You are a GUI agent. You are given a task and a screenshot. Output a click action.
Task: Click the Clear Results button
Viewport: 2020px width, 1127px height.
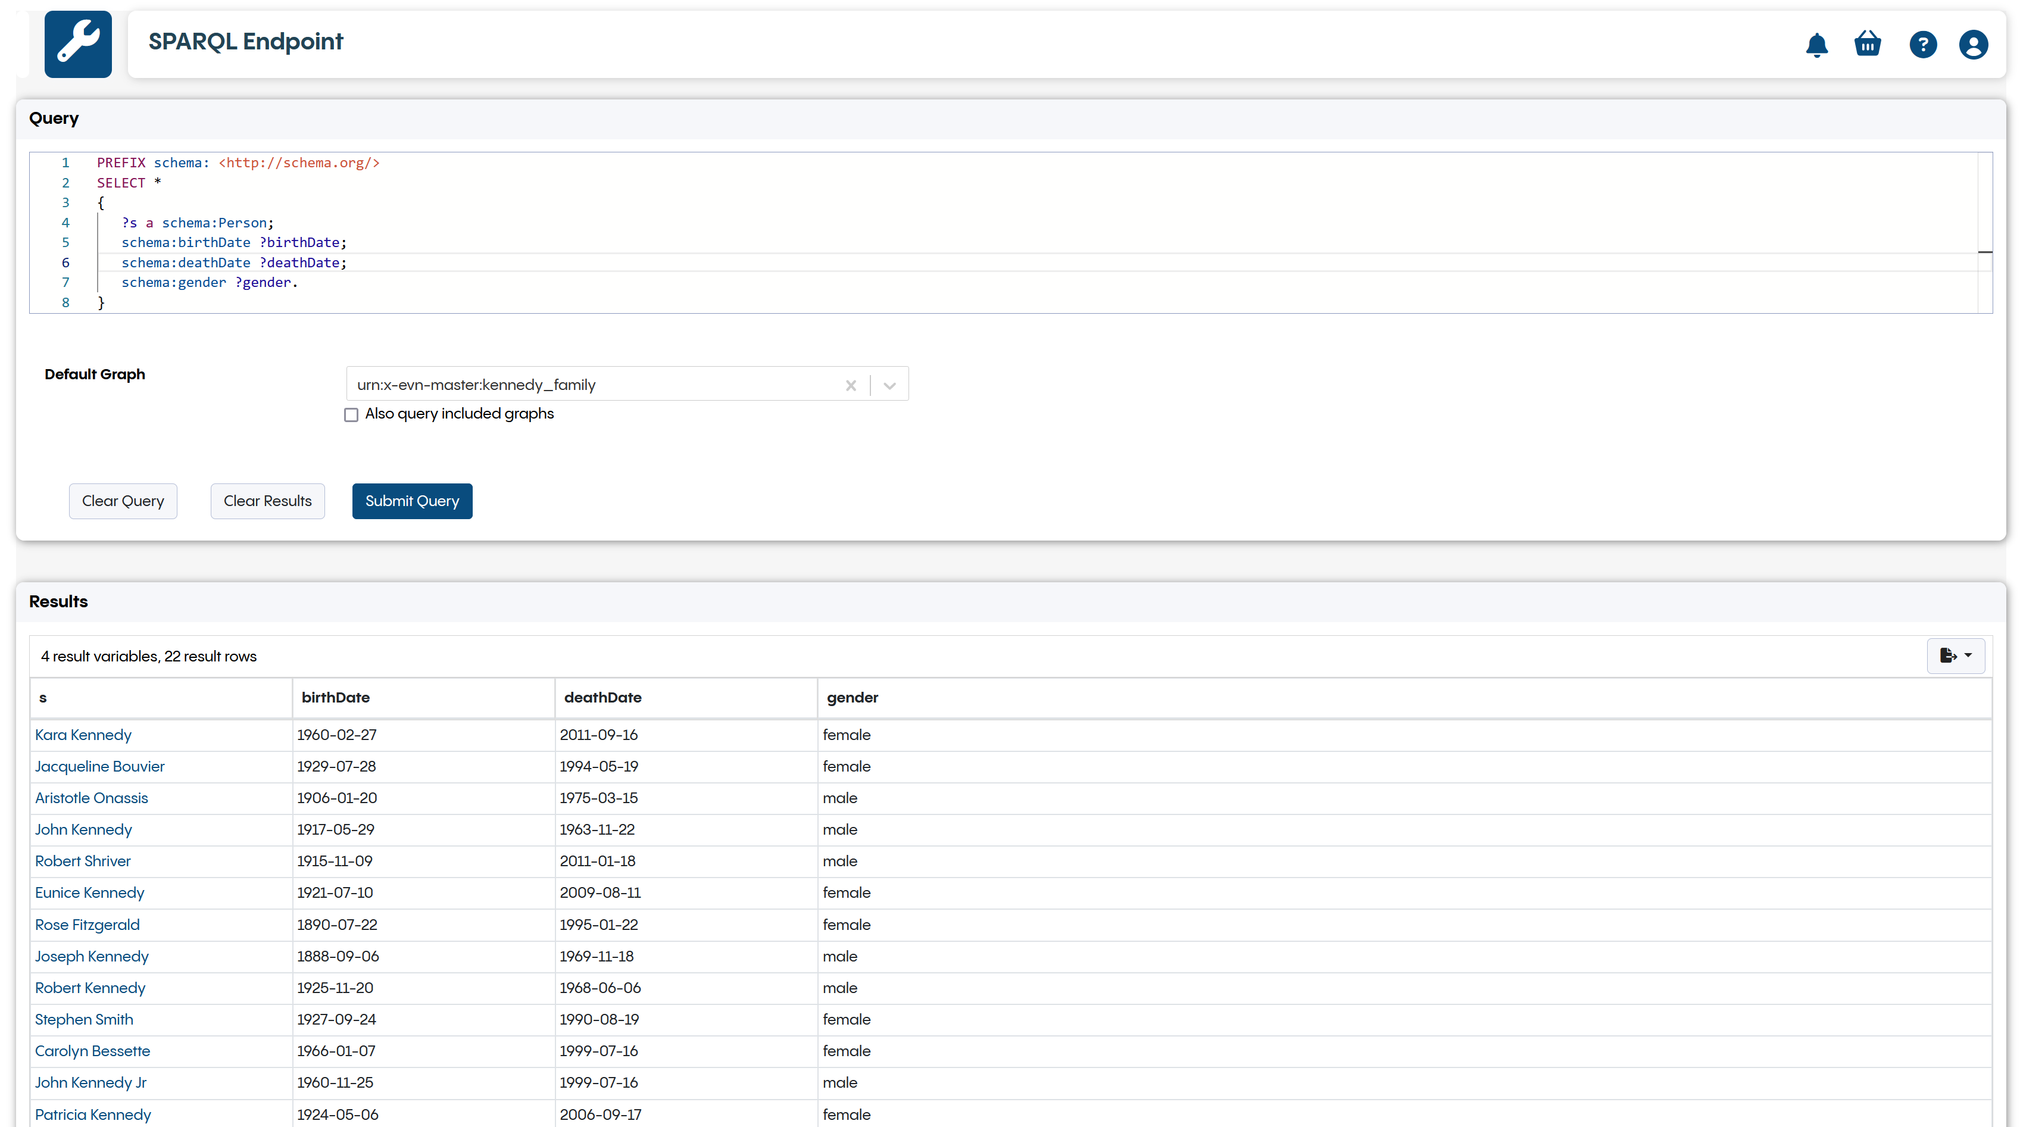click(267, 500)
